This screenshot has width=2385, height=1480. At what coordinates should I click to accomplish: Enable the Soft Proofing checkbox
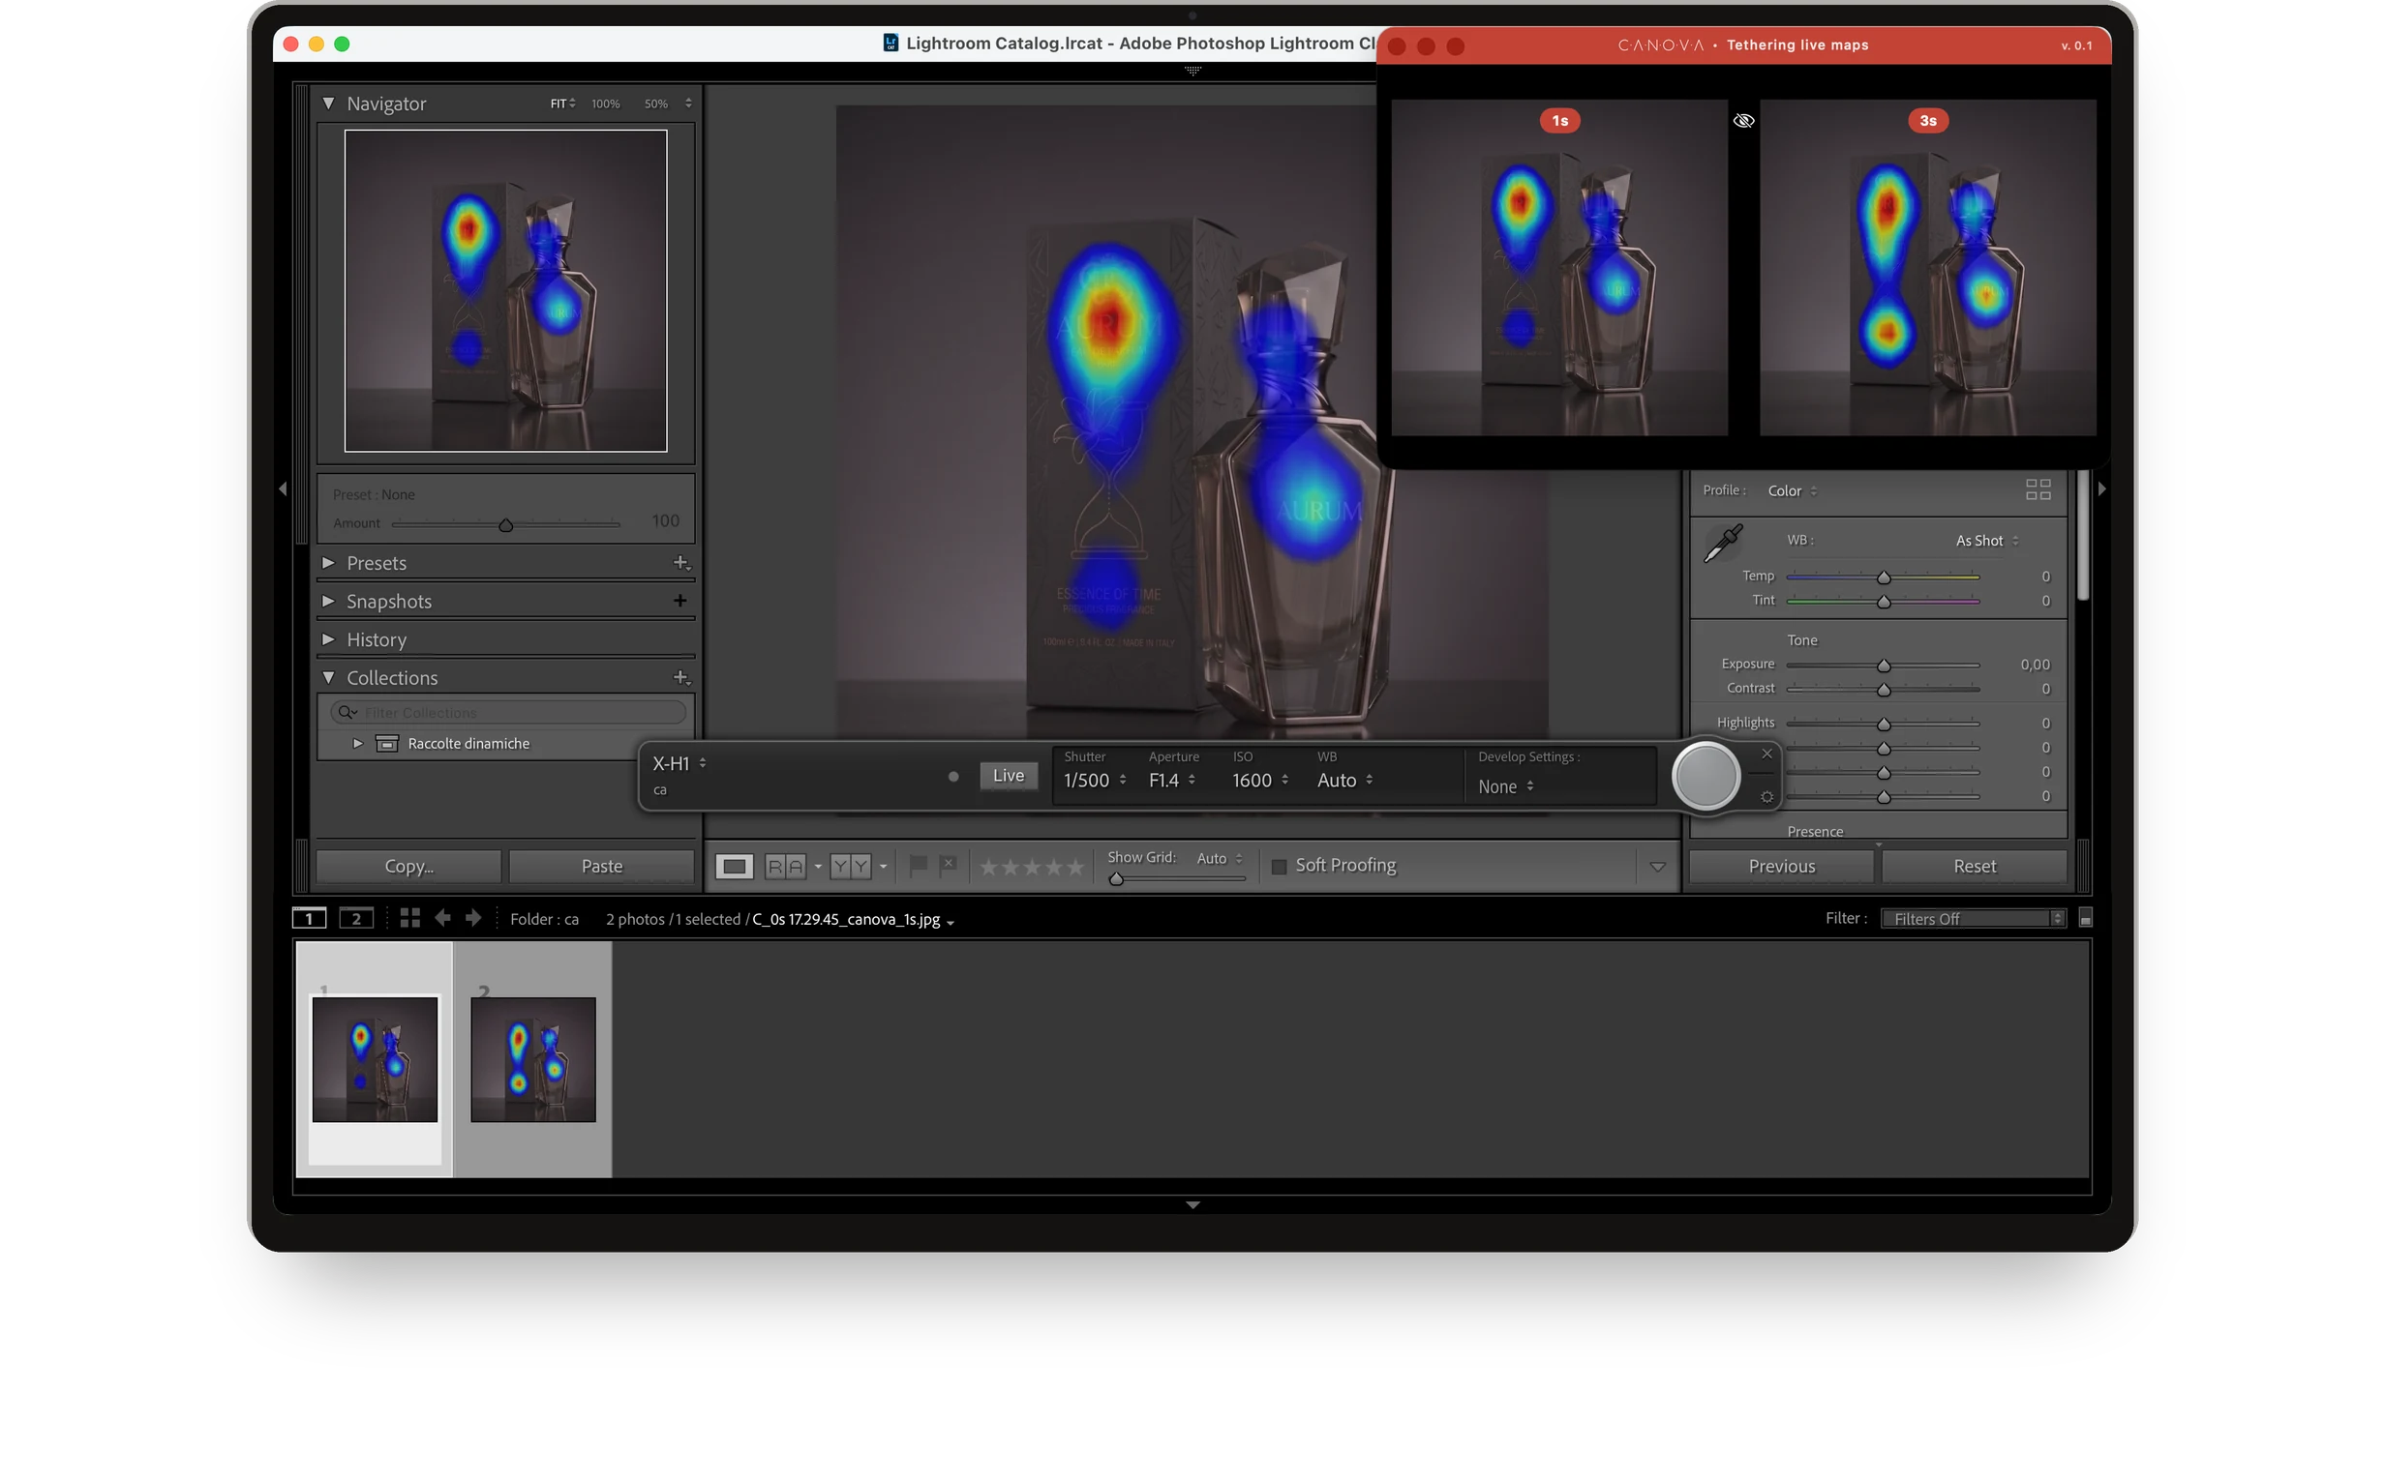(1279, 867)
